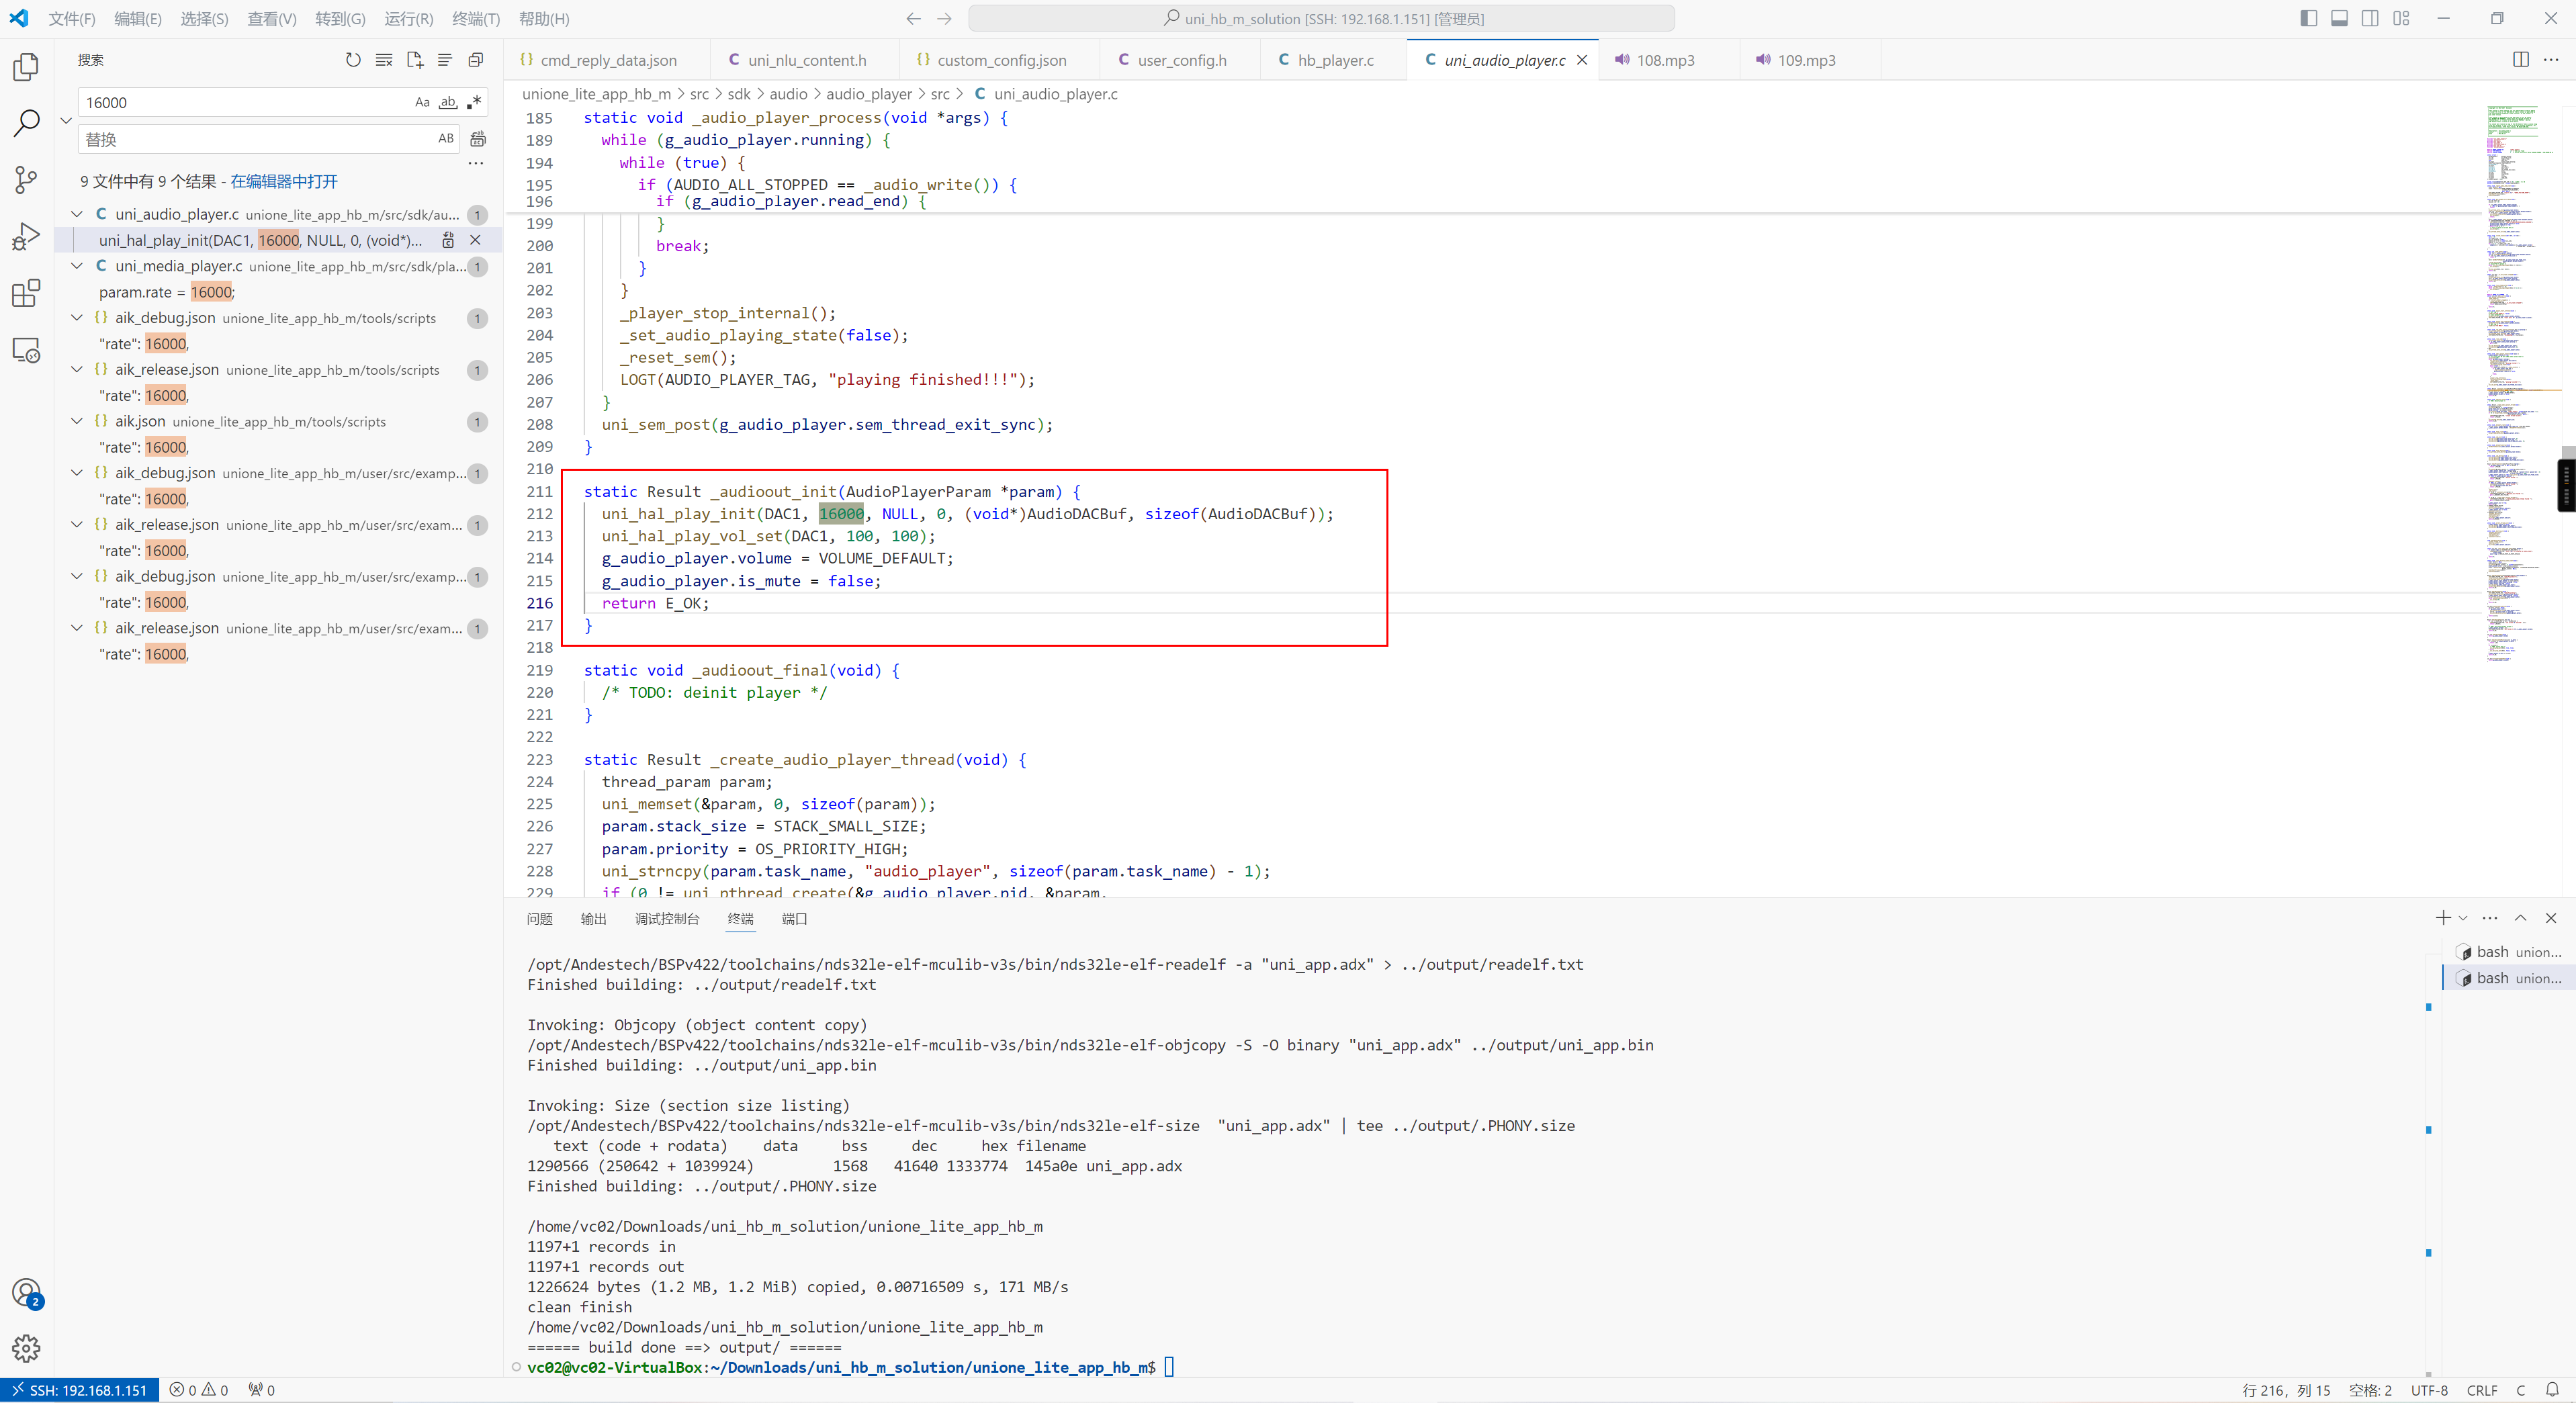Viewport: 2576px width, 1403px height.
Task: Open the new terminal launch profile dropdown
Action: pyautogui.click(x=2463, y=918)
